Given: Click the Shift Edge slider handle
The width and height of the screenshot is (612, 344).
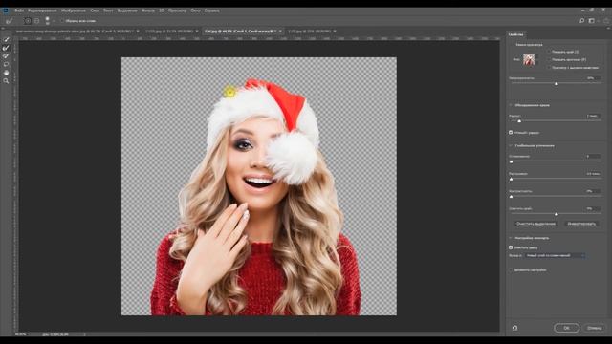Looking at the screenshot, I should (x=557, y=214).
